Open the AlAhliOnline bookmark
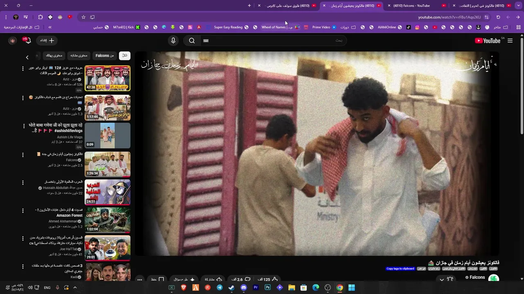This screenshot has width=524, height=294. [390, 27]
